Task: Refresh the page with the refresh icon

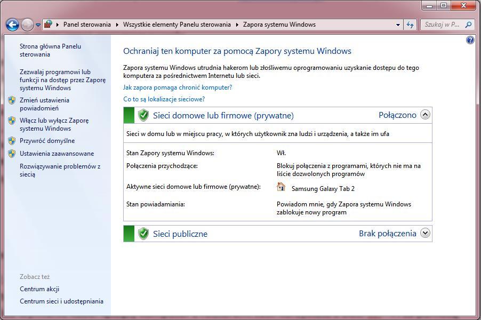Action: pyautogui.click(x=410, y=25)
